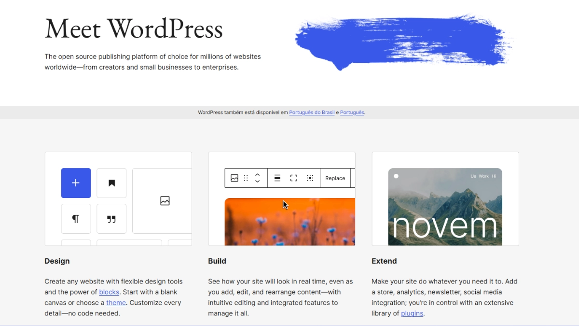Click the Us item in novem preview
This screenshot has width=579, height=326.
473,176
